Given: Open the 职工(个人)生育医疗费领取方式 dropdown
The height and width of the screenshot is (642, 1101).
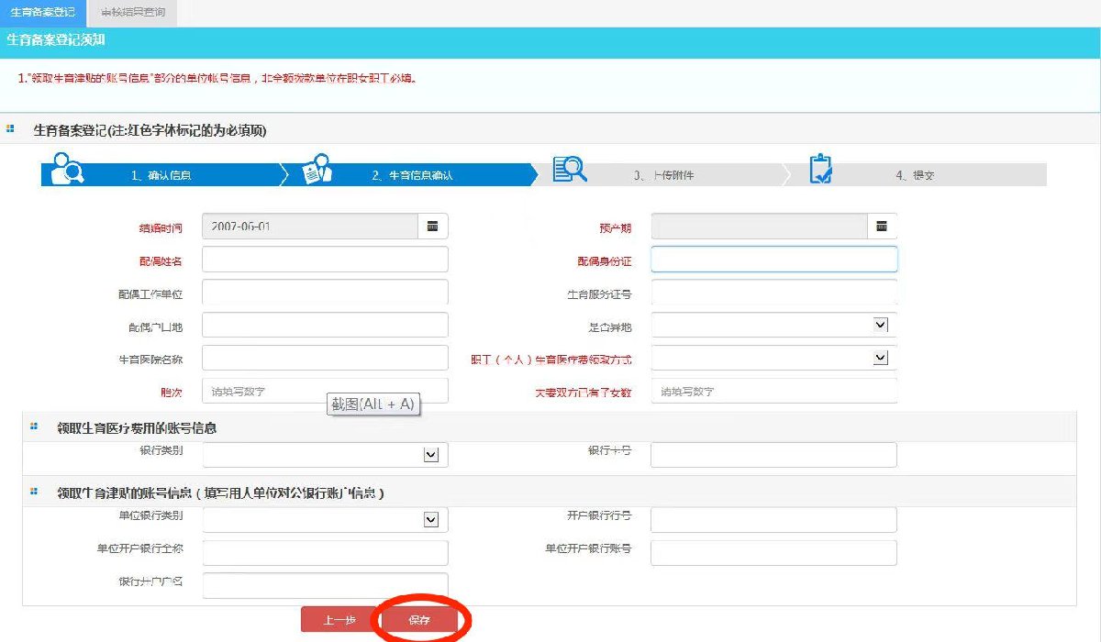Looking at the screenshot, I should pyautogui.click(x=880, y=358).
